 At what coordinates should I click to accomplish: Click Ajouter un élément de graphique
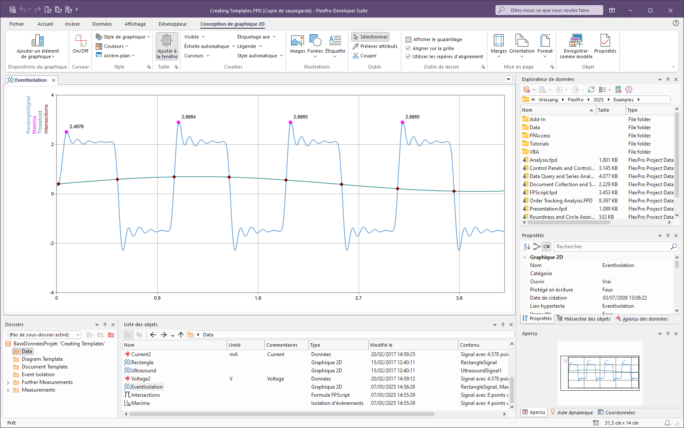pos(38,46)
